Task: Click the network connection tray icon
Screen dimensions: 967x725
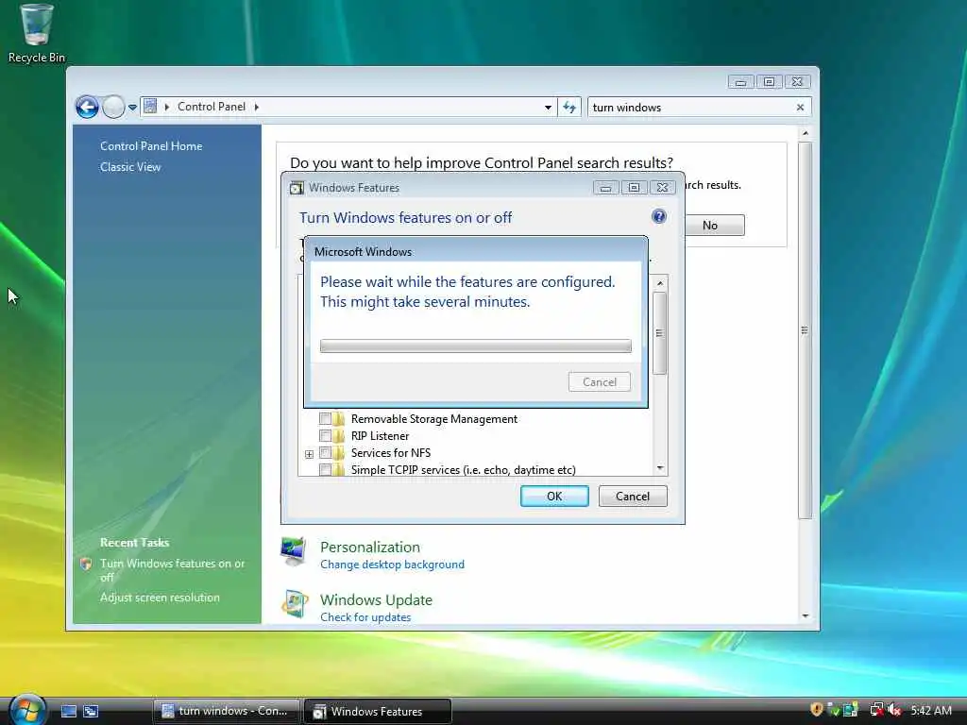Action: tap(875, 710)
